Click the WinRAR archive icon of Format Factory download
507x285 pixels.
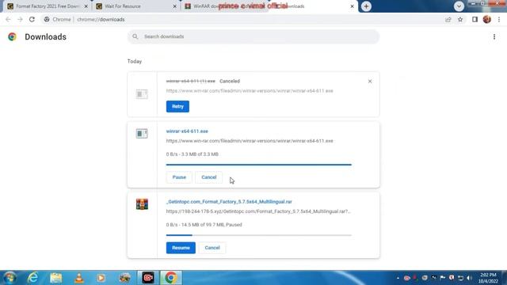pyautogui.click(x=142, y=204)
